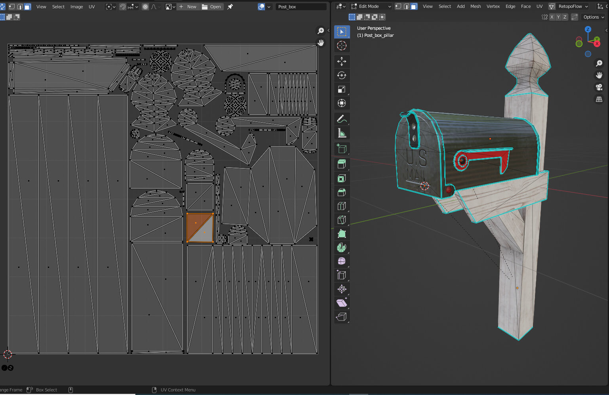The image size is (609, 395).
Task: Click the 3D Cursor tool
Action: click(342, 46)
